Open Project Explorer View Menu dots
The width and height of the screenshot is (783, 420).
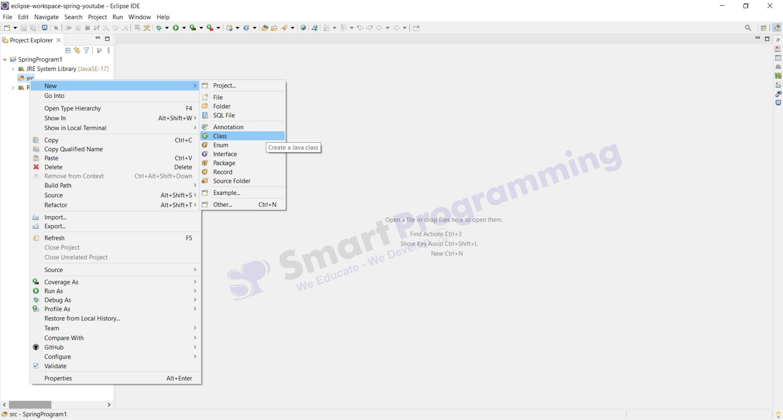point(108,51)
